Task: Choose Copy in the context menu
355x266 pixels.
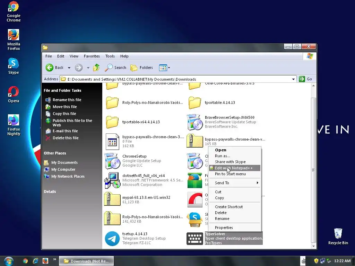Action: 235,198
